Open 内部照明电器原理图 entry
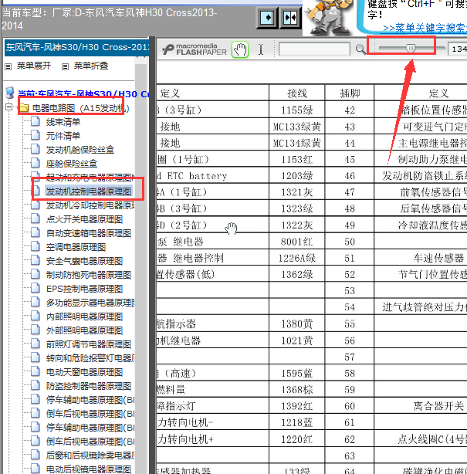This screenshot has width=467, height=474. coord(84,317)
